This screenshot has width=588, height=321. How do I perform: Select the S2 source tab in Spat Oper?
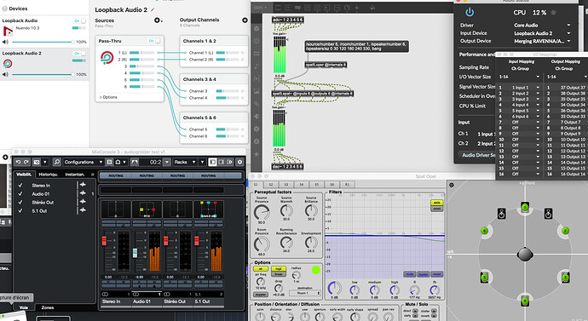[x=271, y=184]
